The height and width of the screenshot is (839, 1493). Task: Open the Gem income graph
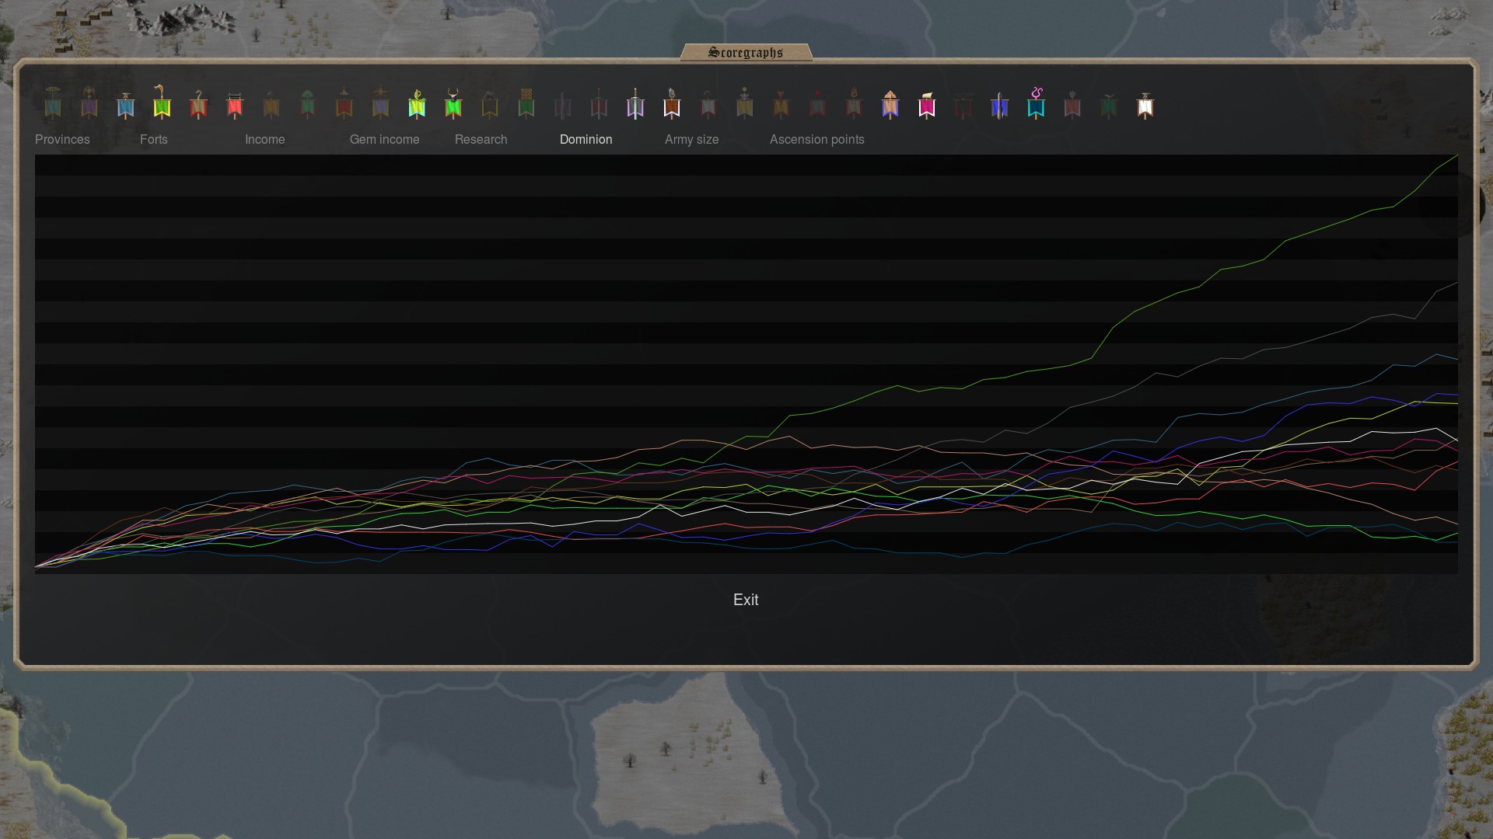[x=385, y=140]
